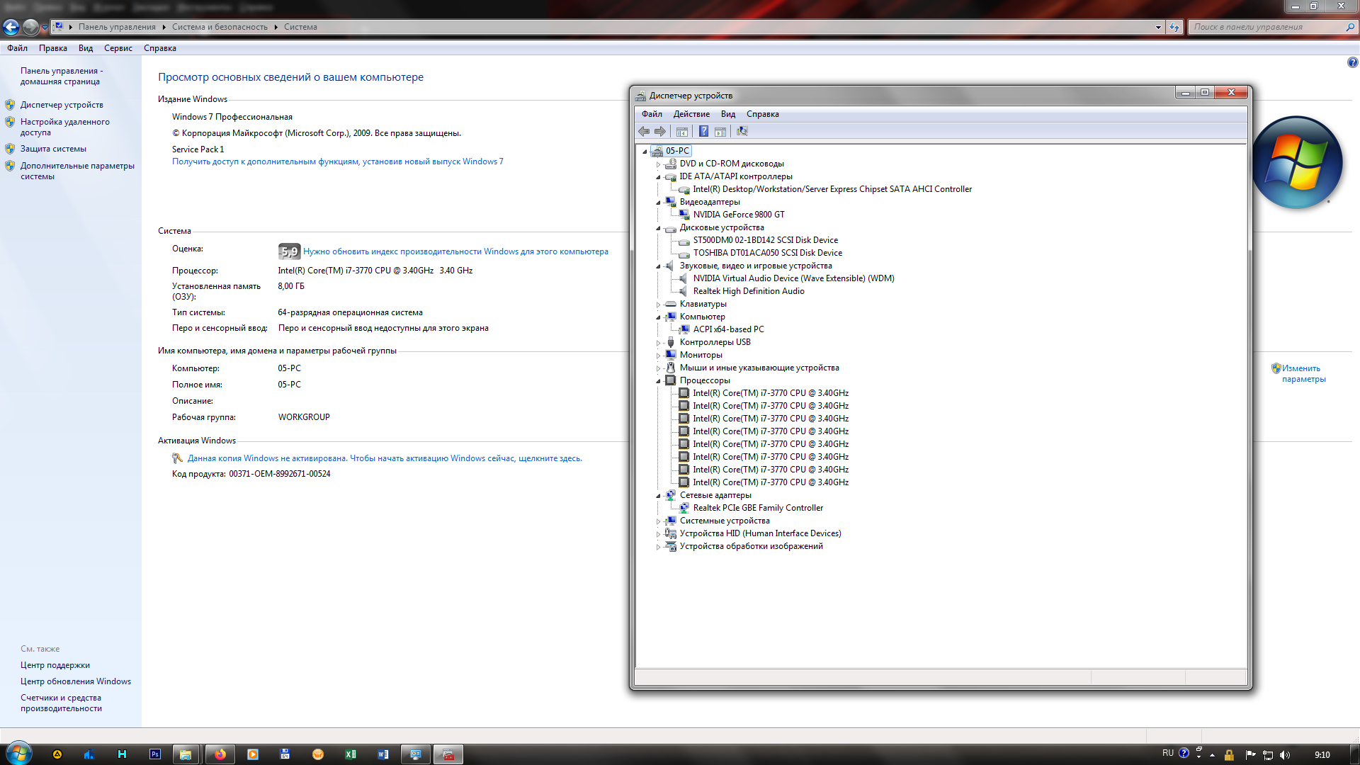Collapse IDE ATA/ATAPI контроллеры category

pos(658,176)
